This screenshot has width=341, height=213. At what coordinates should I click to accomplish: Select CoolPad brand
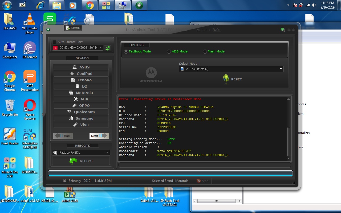coord(81,73)
